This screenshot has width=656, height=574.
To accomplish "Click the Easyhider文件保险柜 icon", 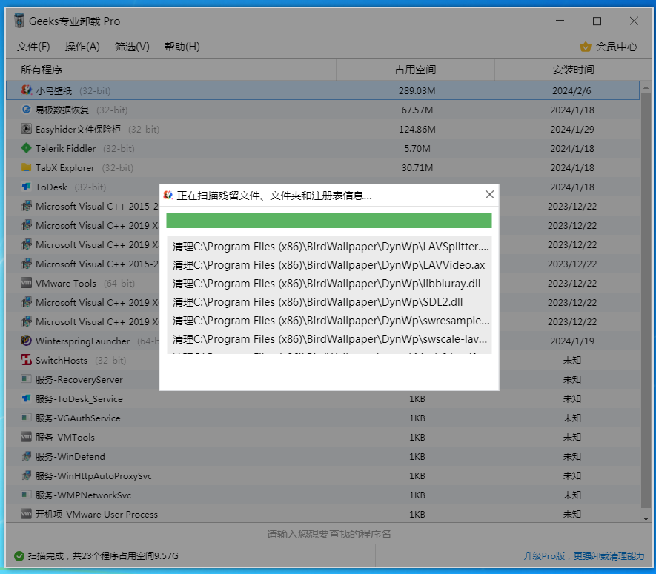I will (27, 129).
